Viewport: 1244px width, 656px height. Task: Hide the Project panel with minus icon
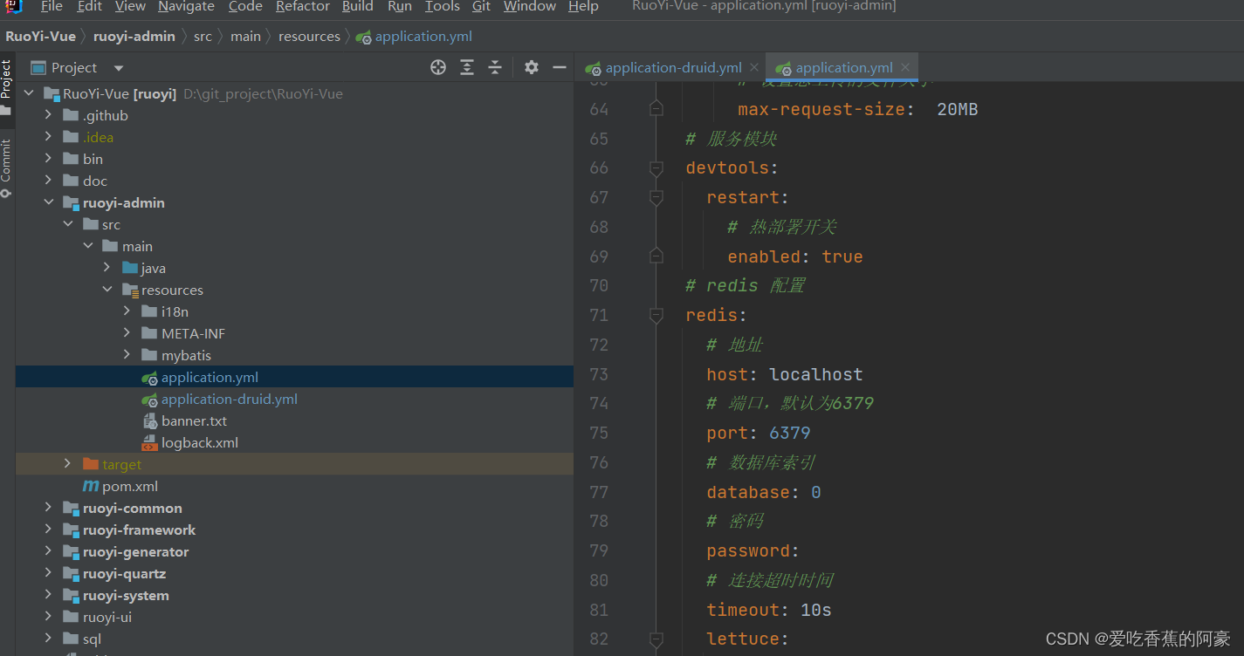tap(560, 67)
